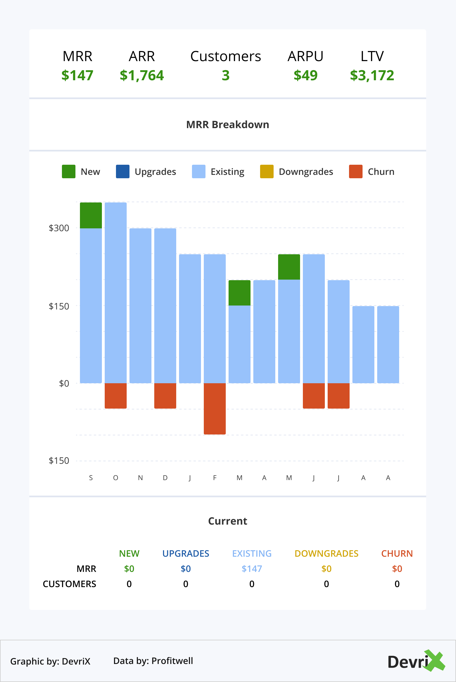Click the yellow Downgrades legend swatch

click(x=267, y=171)
